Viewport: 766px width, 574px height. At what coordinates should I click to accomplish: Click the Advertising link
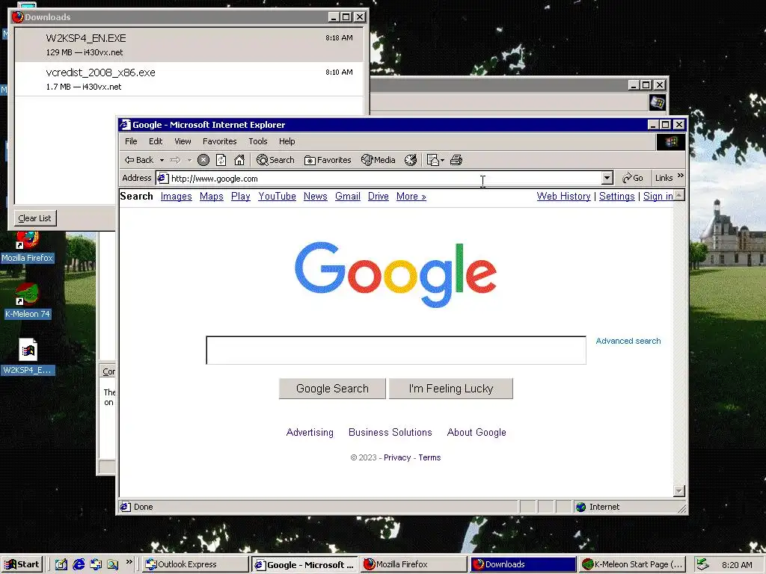click(x=310, y=433)
